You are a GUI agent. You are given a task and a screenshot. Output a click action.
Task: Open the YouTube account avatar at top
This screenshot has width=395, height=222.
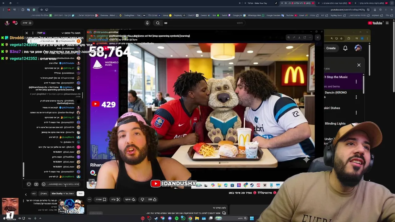click(x=7, y=23)
